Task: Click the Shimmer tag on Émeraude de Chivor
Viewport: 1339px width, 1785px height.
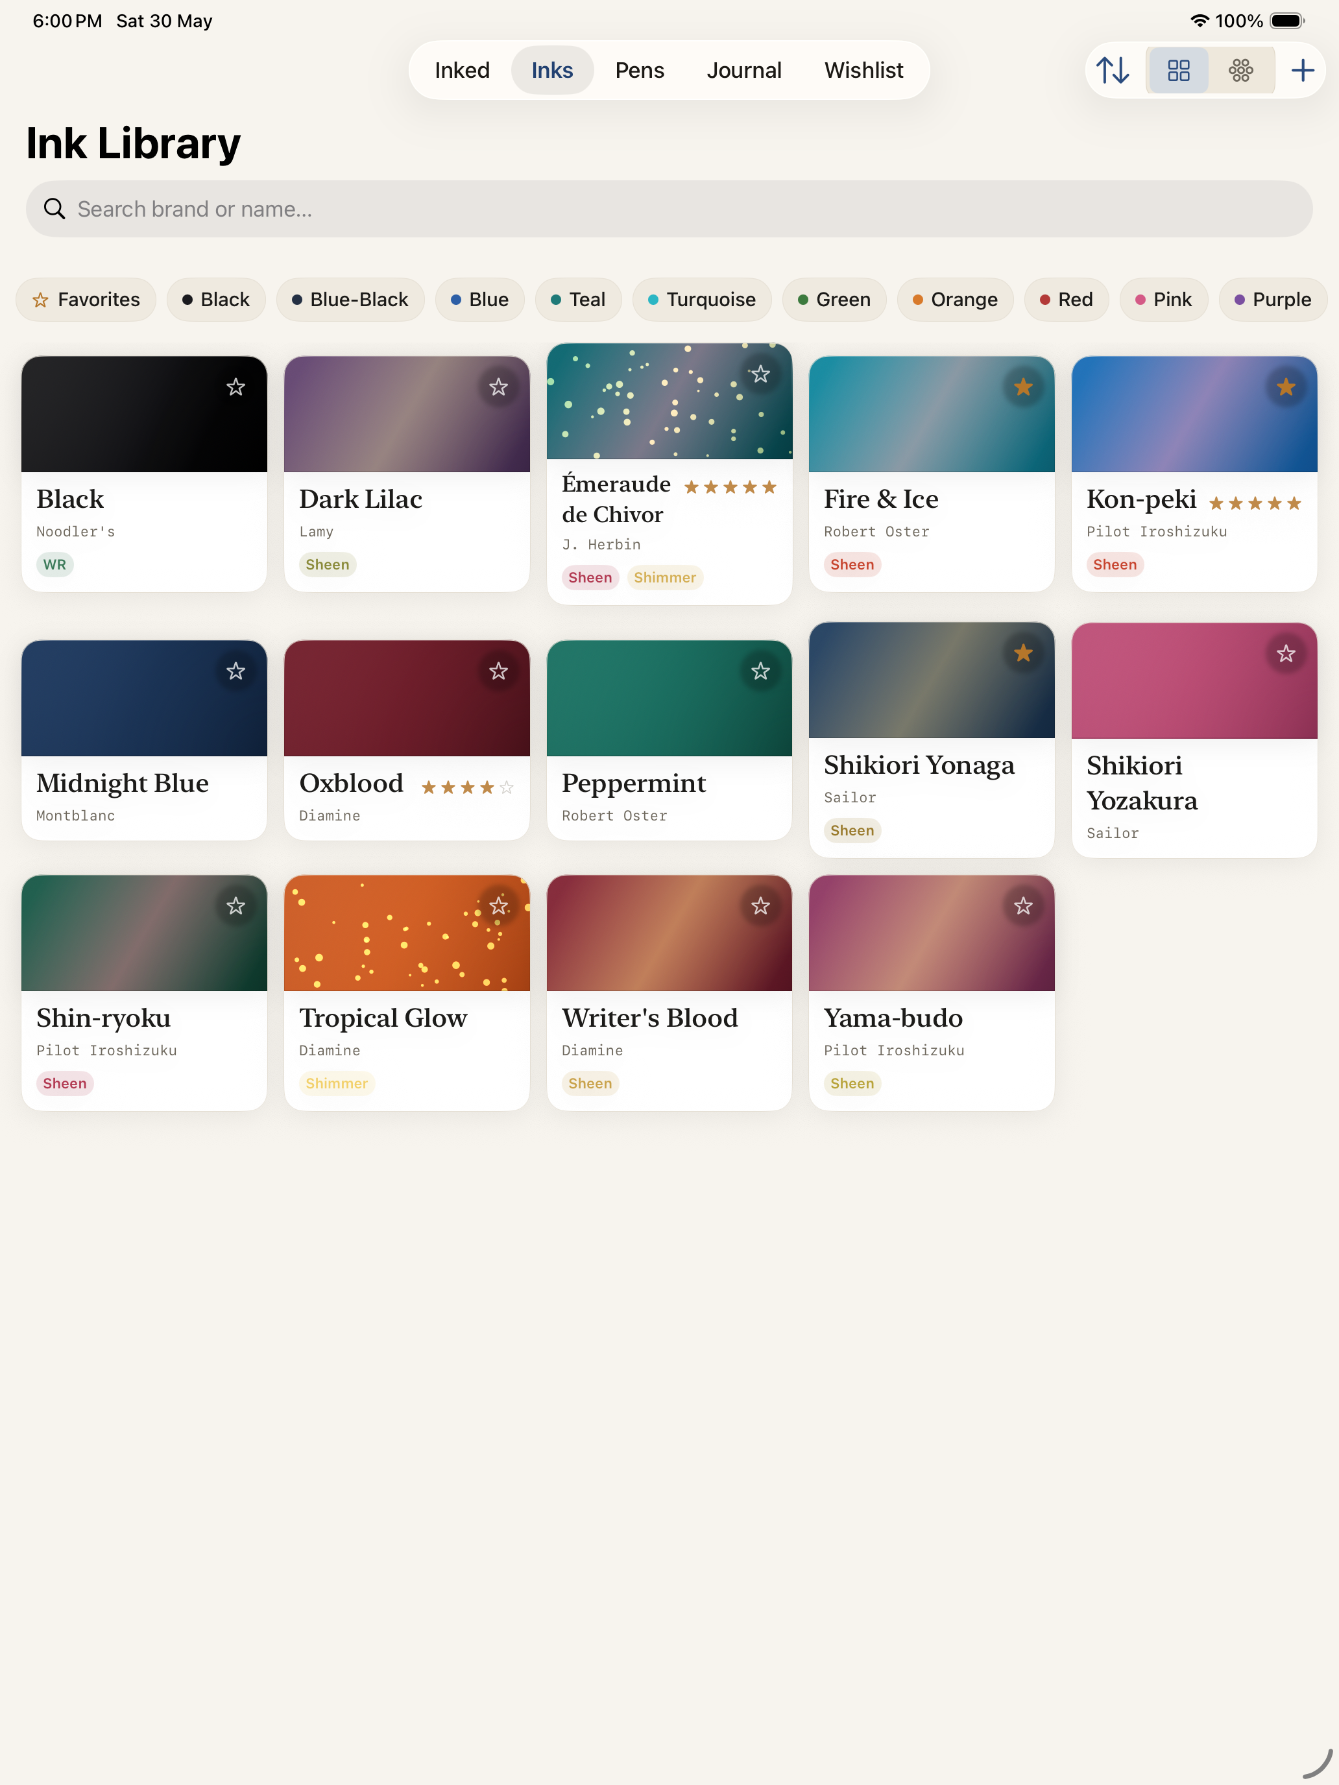Action: pos(664,577)
